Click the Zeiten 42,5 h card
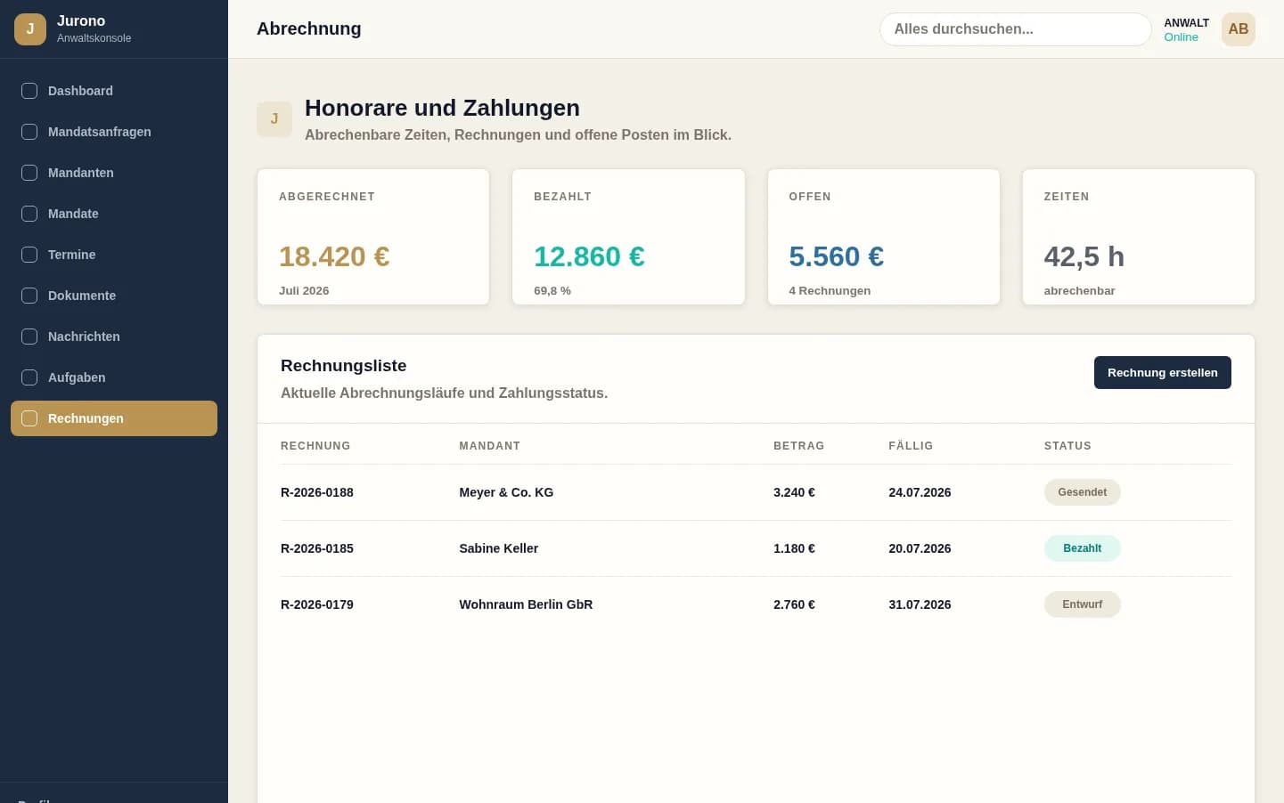 point(1139,237)
